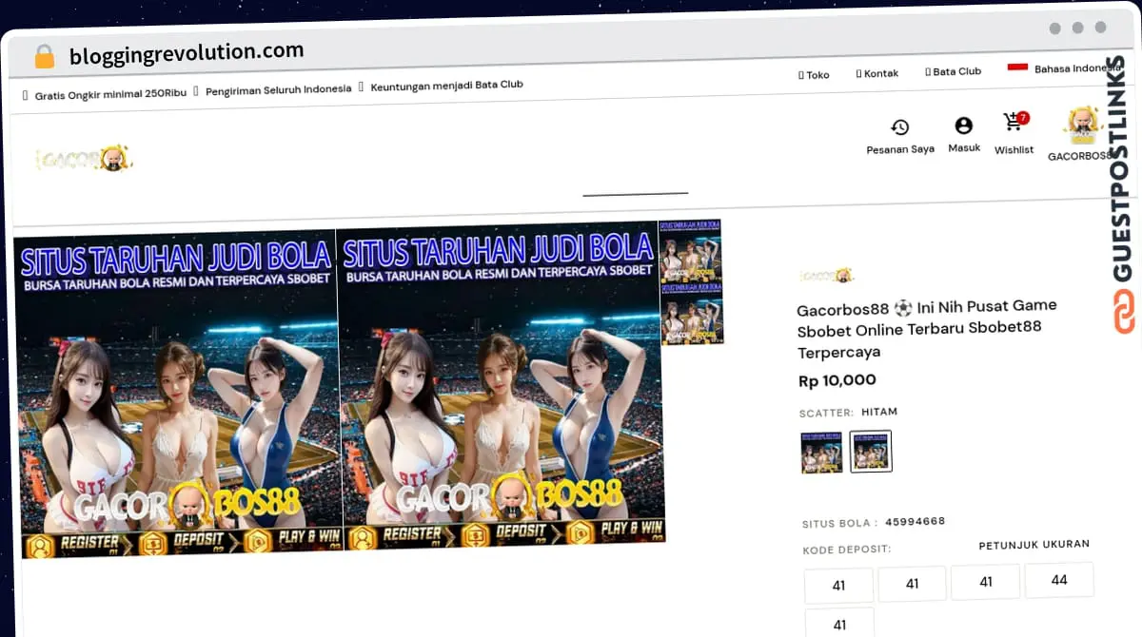Select the second outlined Scatter swatch
Viewport: 1142px width, 637px height.
(x=871, y=452)
